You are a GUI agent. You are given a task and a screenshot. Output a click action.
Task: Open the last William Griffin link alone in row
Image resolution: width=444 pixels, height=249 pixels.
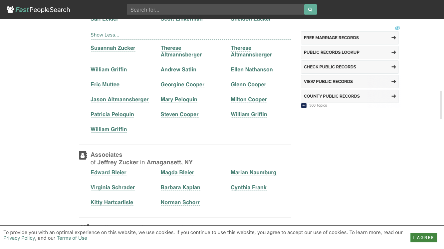pos(109,129)
